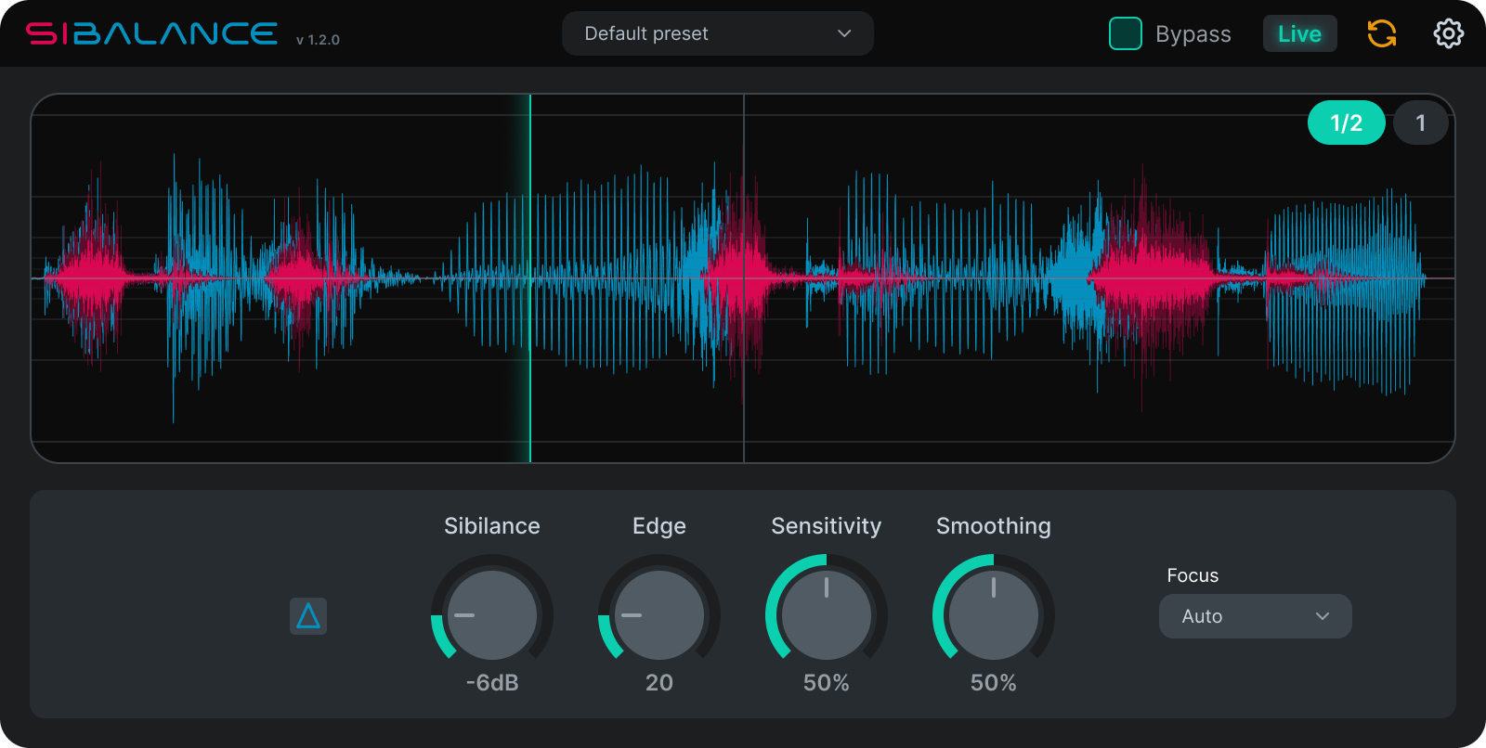Click the Focus dropdown chevron arrow
Viewport: 1486px width, 748px height.
(x=1323, y=616)
